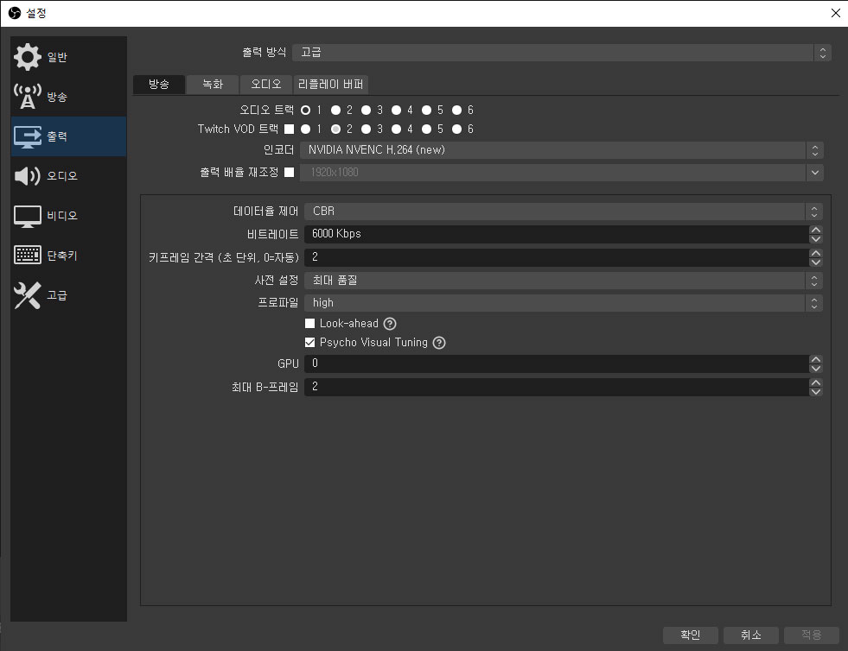Viewport: 848px width, 651px height.
Task: Open the 출력 방식 dropdown showing 고급
Action: (561, 53)
